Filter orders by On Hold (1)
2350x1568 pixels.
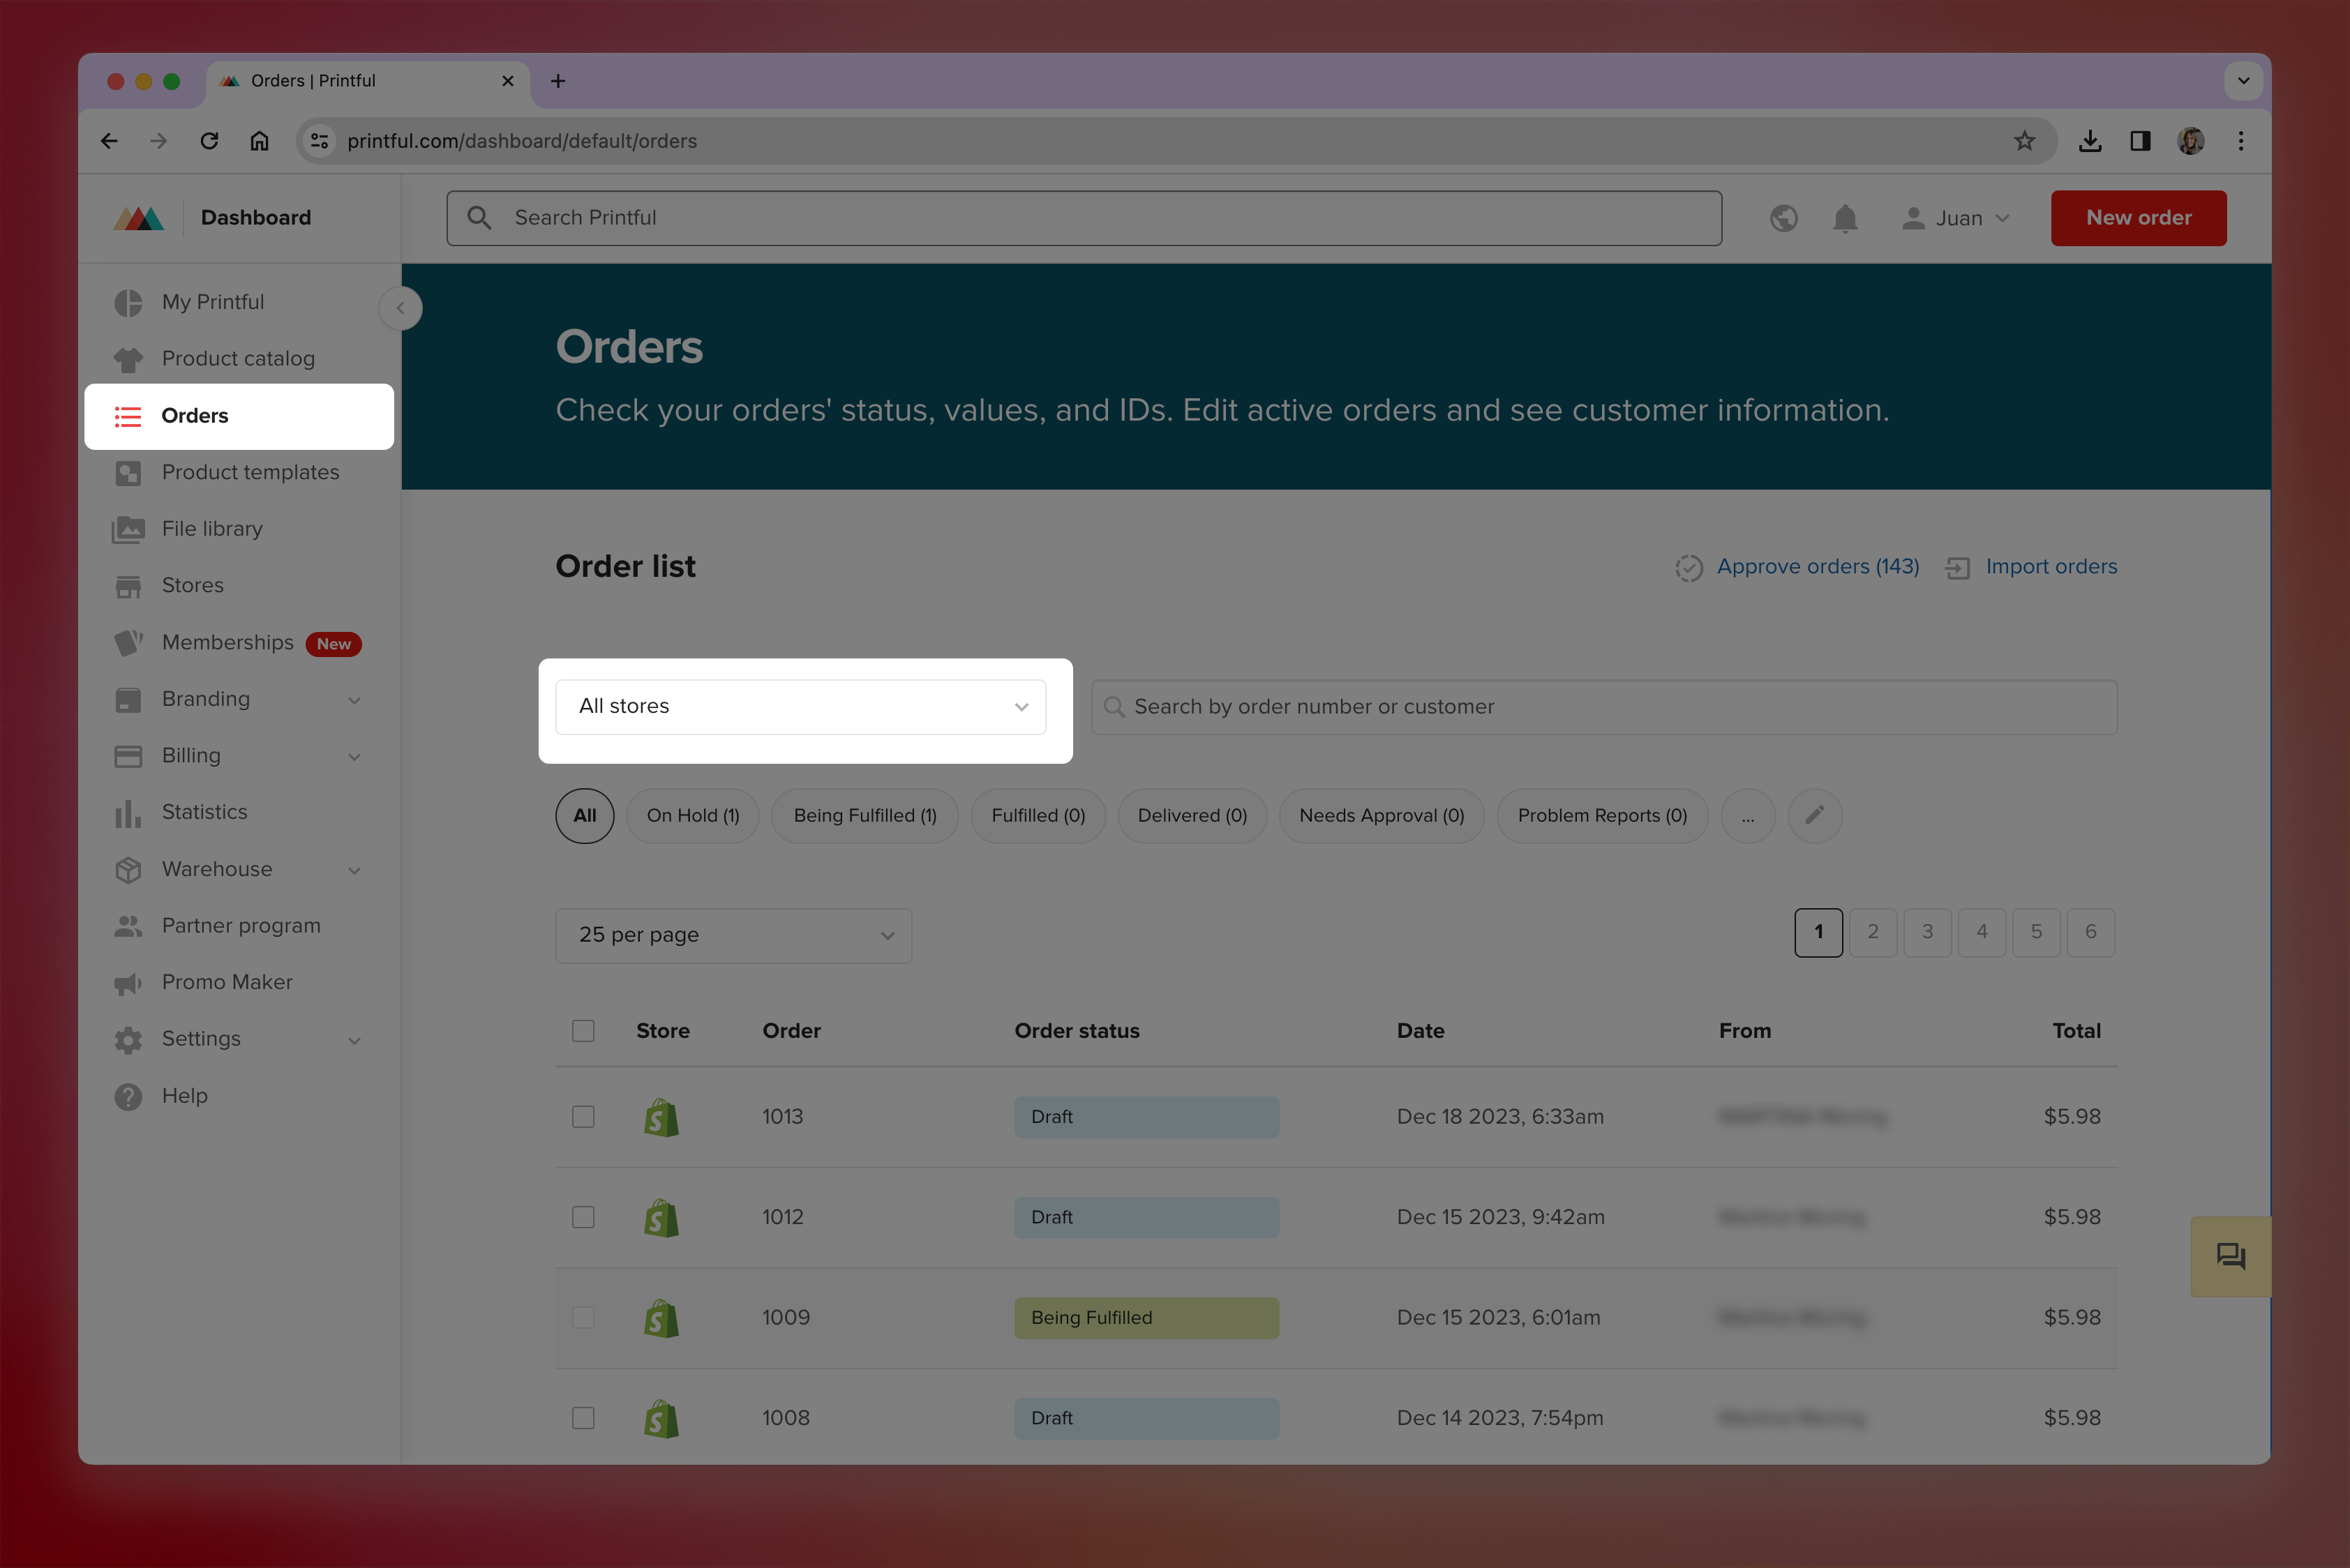point(692,815)
